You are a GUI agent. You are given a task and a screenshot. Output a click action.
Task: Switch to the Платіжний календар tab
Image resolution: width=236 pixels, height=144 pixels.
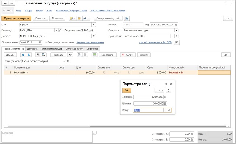[x=52, y=49]
